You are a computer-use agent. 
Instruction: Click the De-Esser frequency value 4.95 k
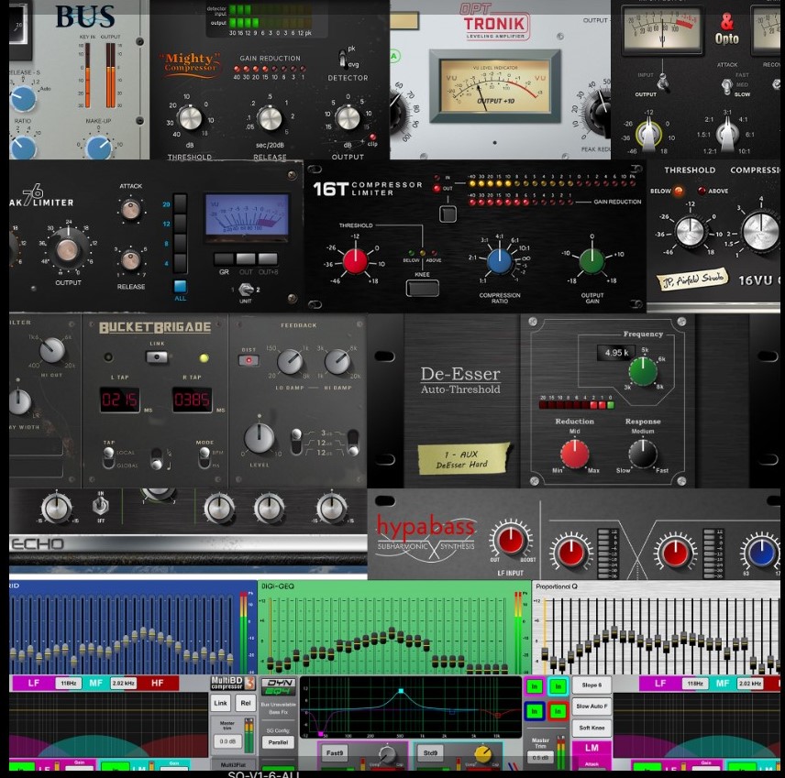(616, 353)
